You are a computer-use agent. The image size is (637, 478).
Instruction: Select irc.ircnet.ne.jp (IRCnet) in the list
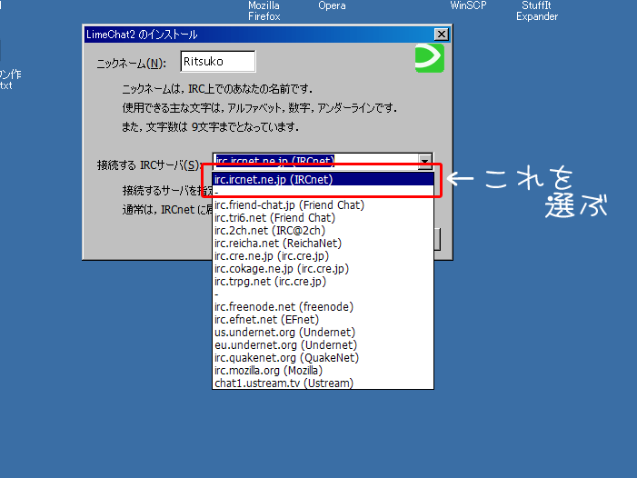click(323, 180)
